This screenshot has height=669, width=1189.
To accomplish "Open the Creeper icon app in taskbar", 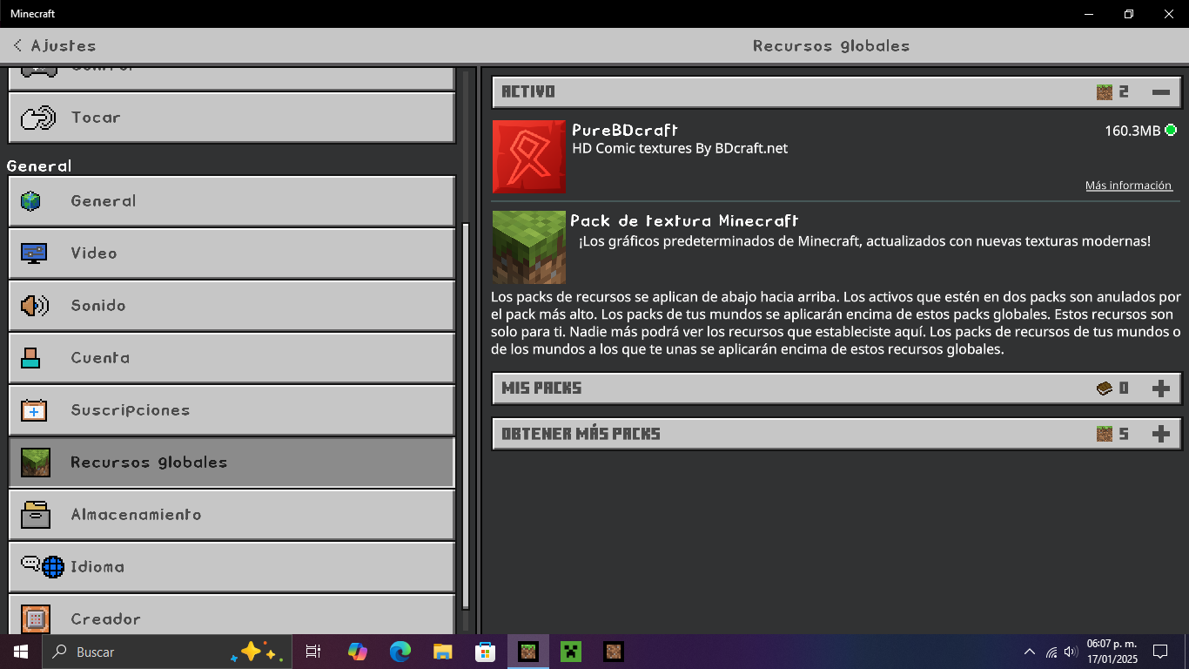I will pos(570,652).
